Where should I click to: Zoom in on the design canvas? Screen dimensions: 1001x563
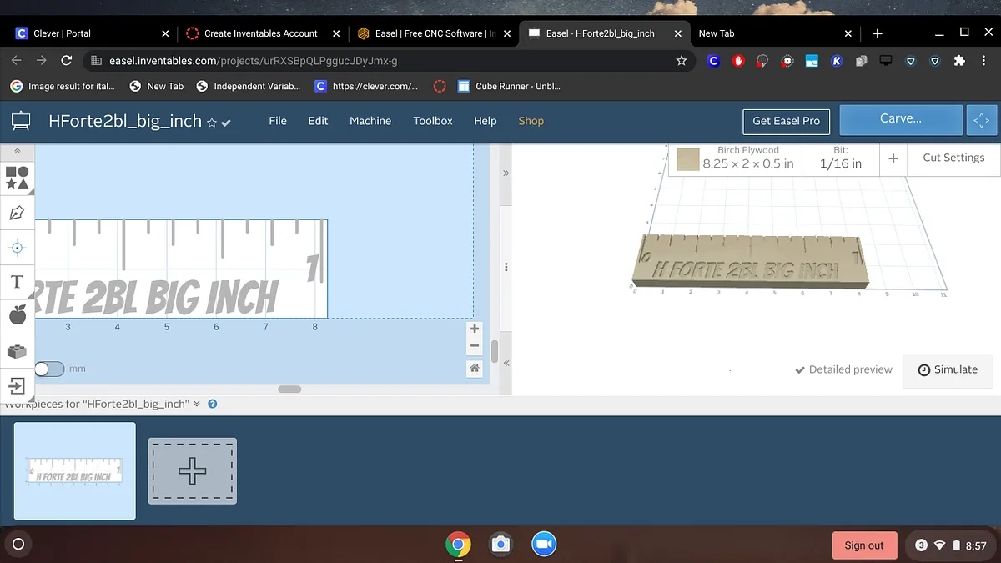pos(475,329)
